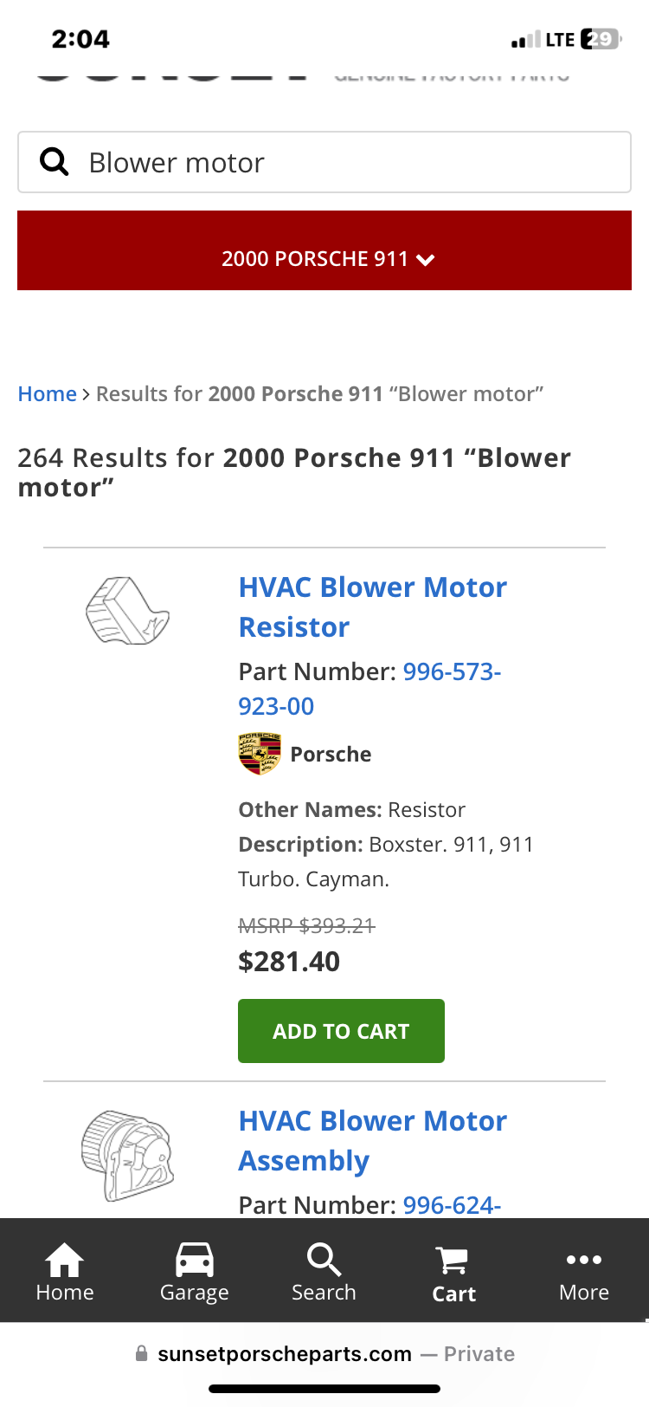Viewport: 649px width, 1407px height.
Task: Click the Blower motor search field
Action: click(x=324, y=162)
